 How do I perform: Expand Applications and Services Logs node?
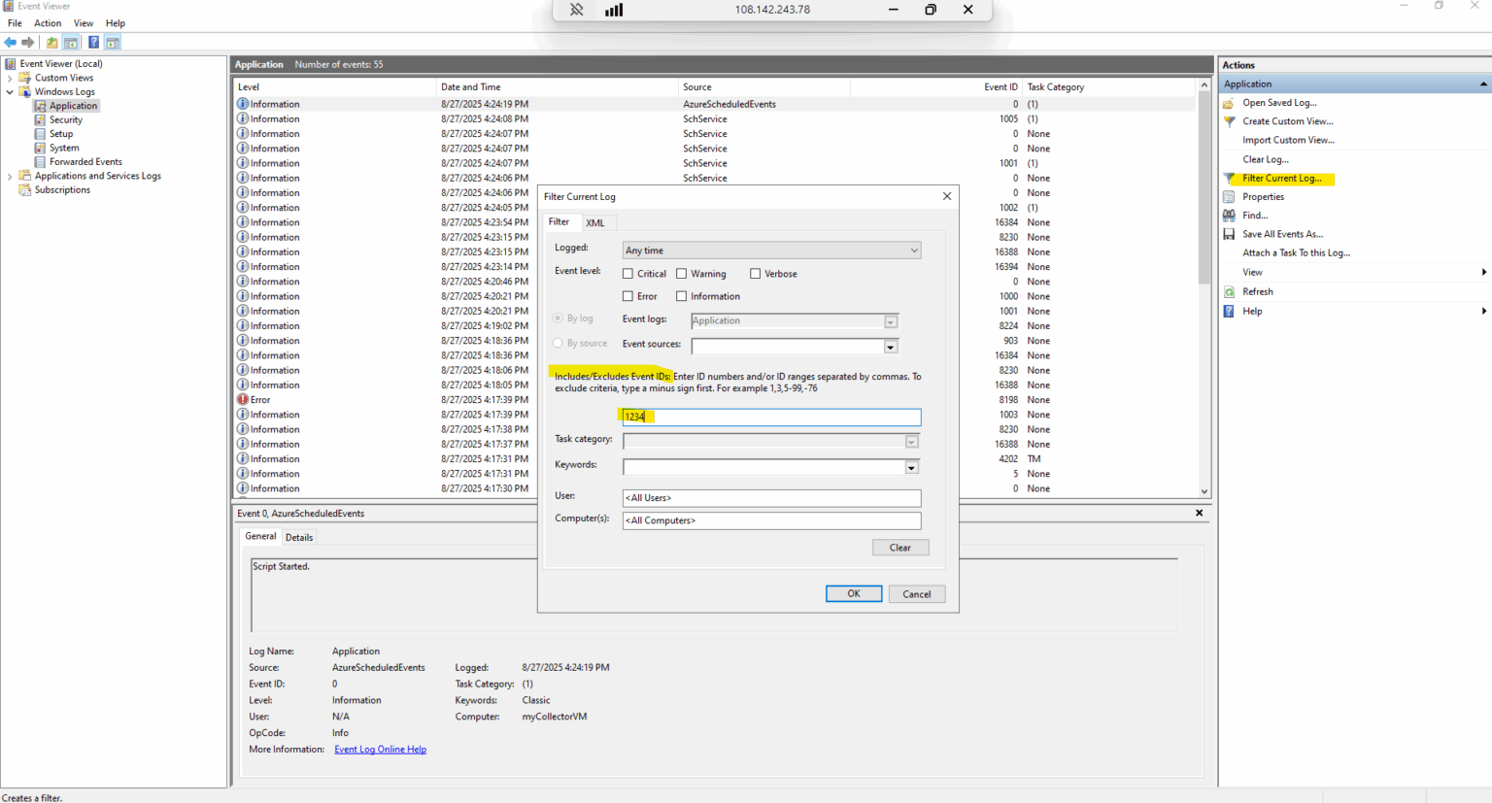[x=10, y=177]
